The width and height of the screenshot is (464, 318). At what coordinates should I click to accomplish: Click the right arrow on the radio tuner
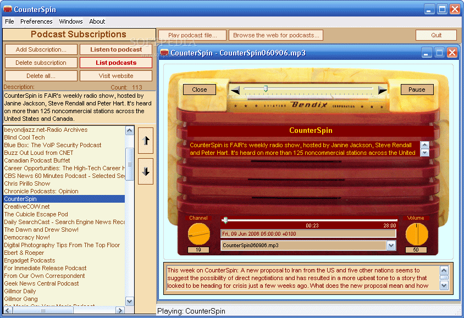pos(383,90)
